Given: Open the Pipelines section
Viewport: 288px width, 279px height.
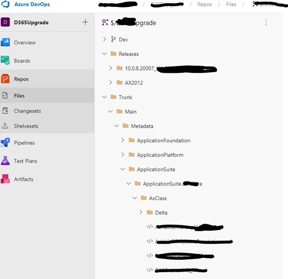Looking at the screenshot, I should [x=25, y=143].
